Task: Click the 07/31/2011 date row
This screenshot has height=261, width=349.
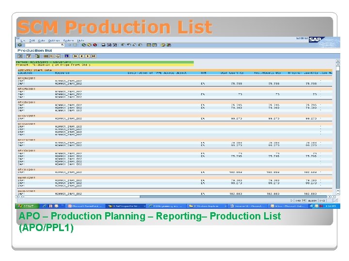Action: pos(174,170)
